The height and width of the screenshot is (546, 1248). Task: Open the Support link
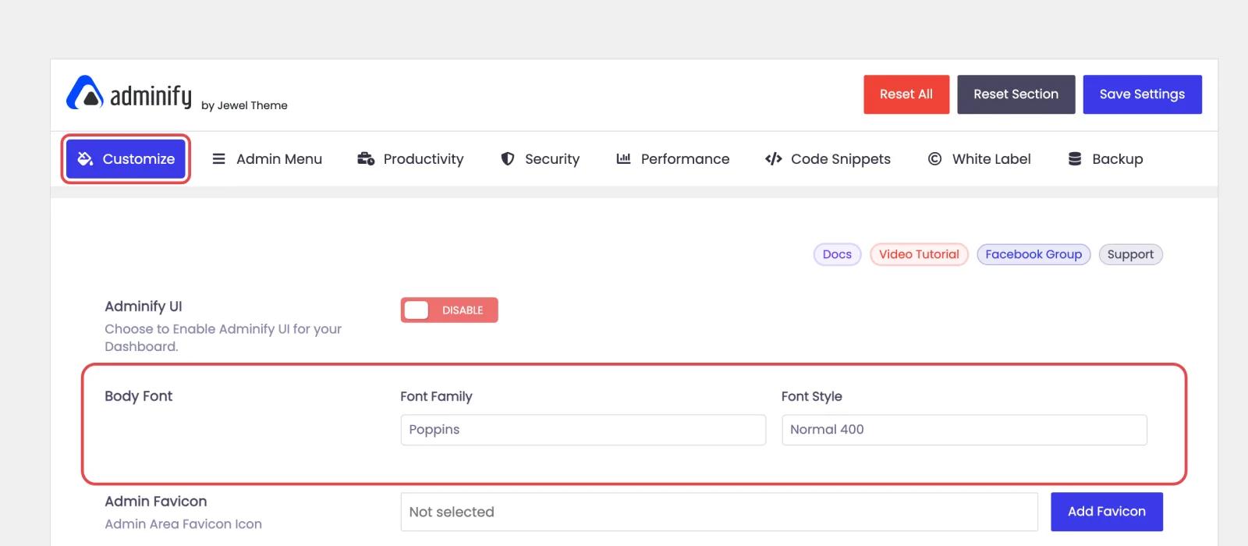pyautogui.click(x=1130, y=254)
